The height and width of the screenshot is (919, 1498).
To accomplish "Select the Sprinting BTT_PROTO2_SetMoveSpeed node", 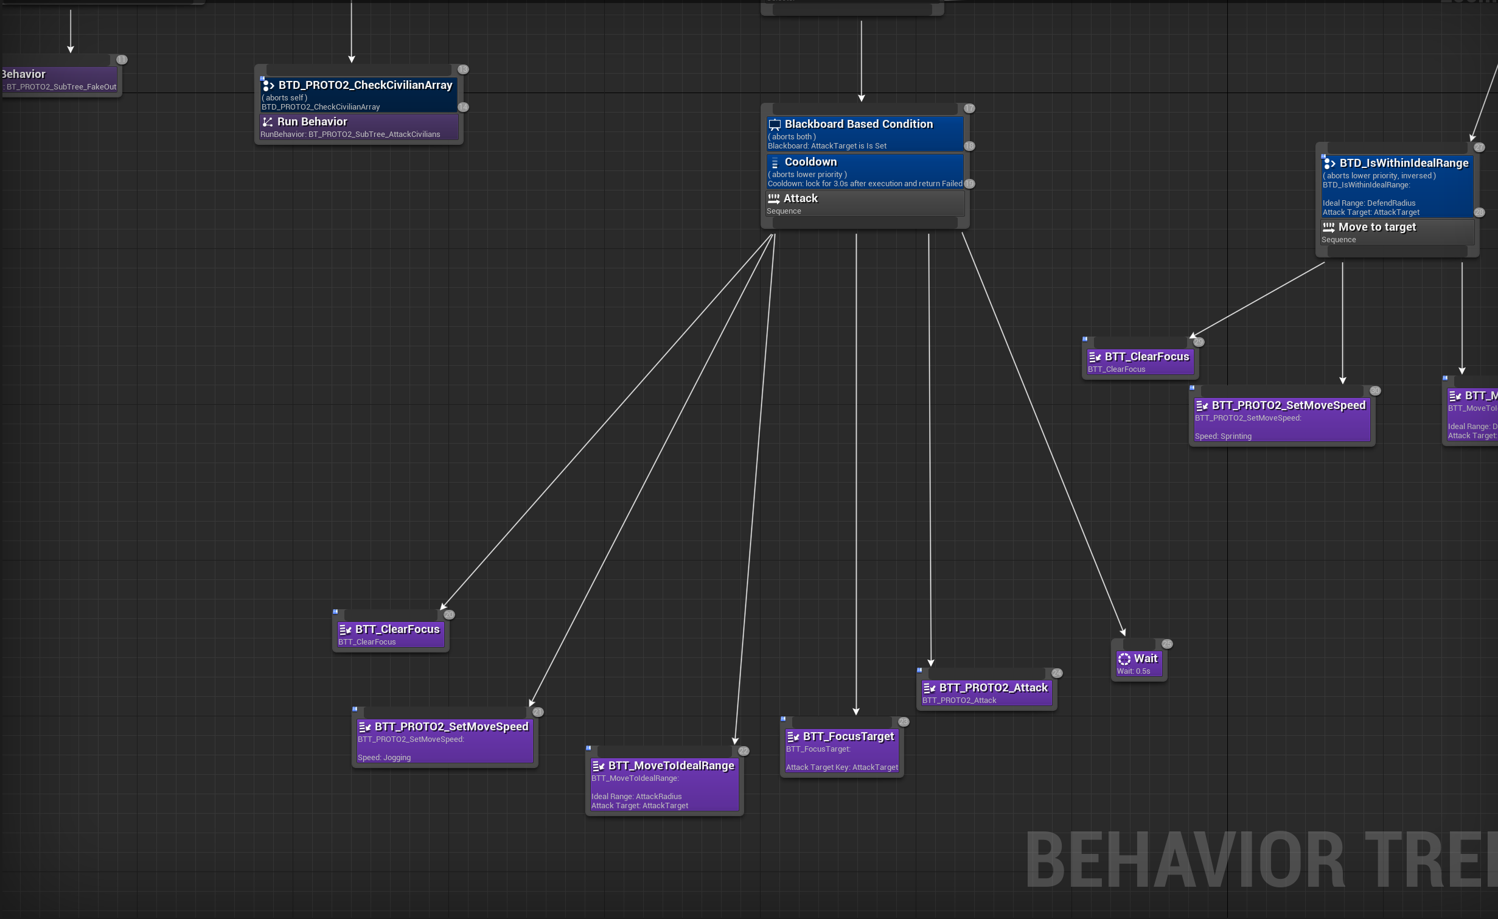I will click(x=1281, y=420).
